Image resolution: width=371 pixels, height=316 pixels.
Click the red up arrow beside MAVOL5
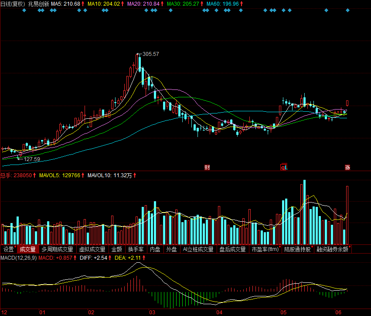tap(83, 175)
